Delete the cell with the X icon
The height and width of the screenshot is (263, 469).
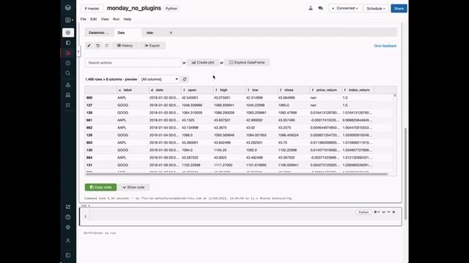[394, 212]
